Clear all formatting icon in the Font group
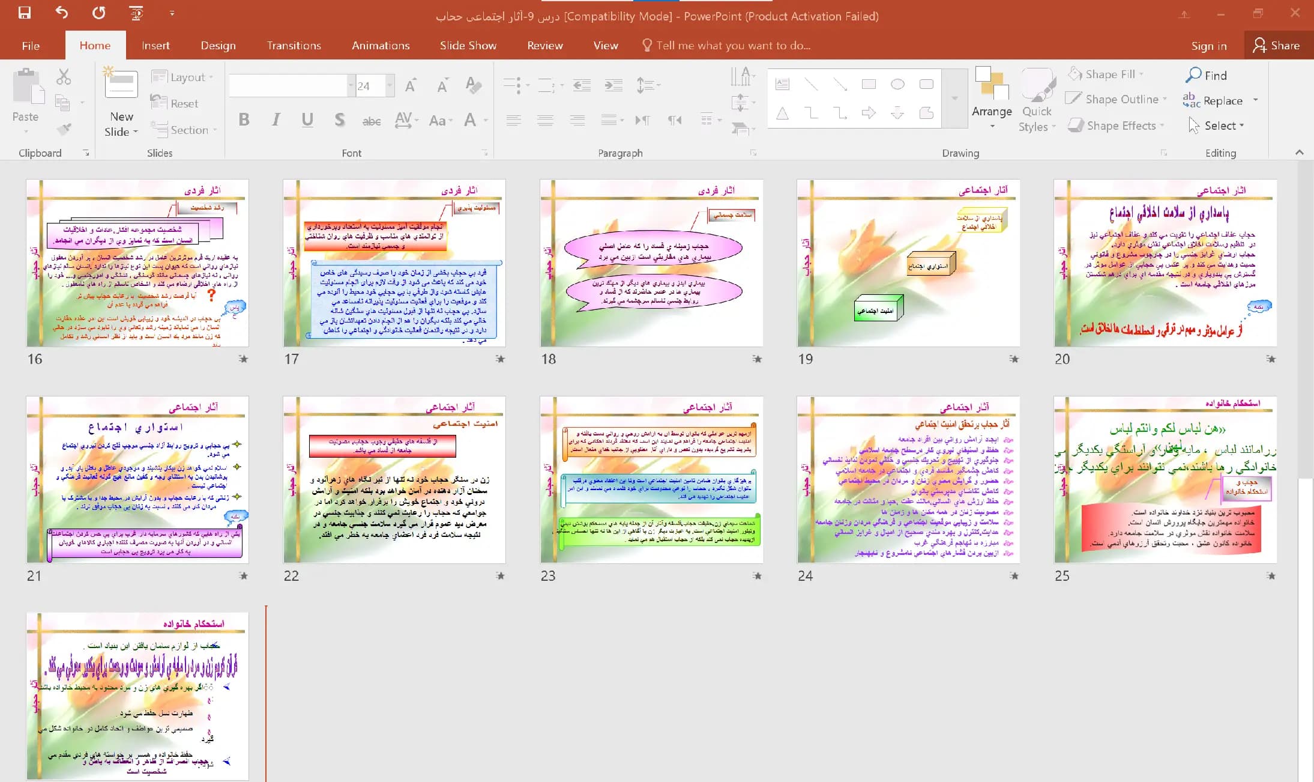Screen dimensions: 1314x782 click(x=473, y=85)
